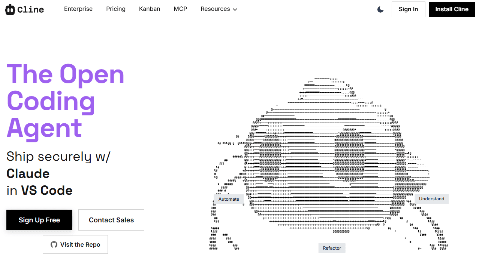Click the Visit the Repo link
This screenshot has width=479, height=256.
(75, 244)
